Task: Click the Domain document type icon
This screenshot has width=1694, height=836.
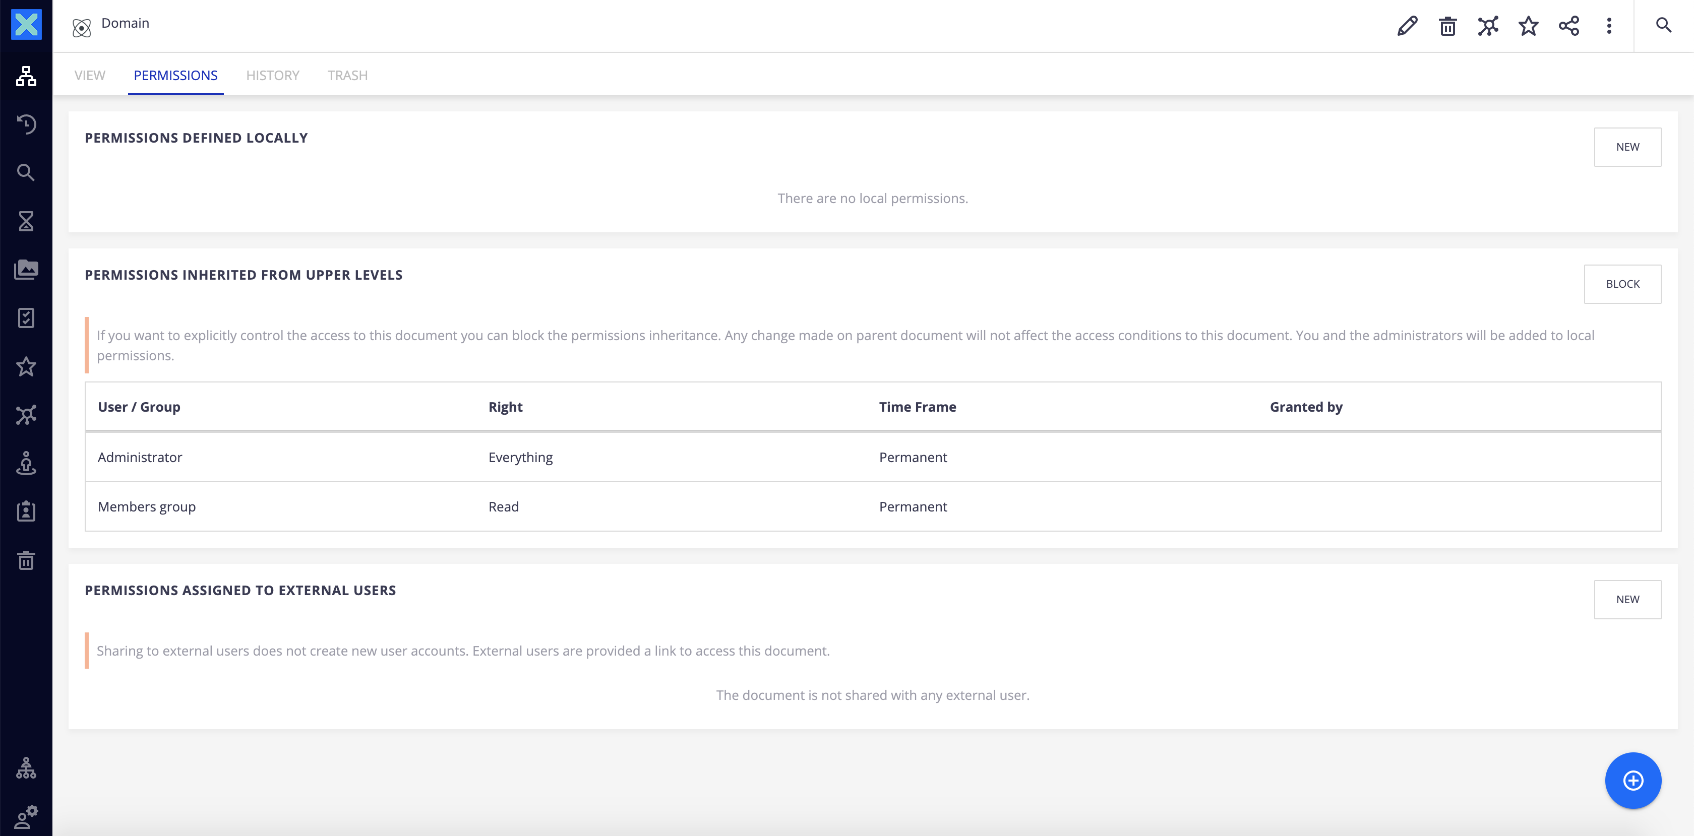Action: [x=82, y=28]
